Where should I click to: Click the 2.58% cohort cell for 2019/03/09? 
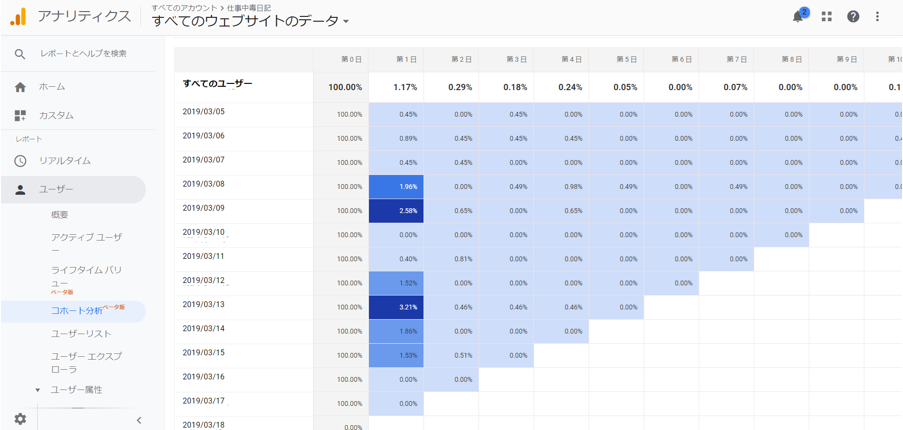point(396,211)
